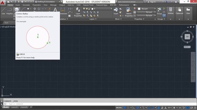Click the search keyword or phrase field
The height and width of the screenshot is (110, 197).
coord(130,2)
